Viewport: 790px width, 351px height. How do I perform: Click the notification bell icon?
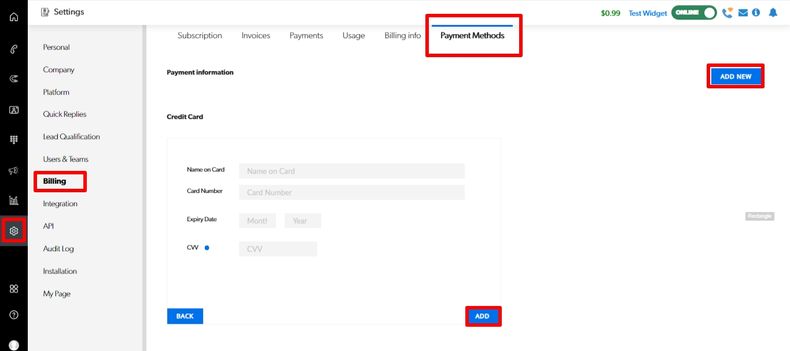(773, 13)
